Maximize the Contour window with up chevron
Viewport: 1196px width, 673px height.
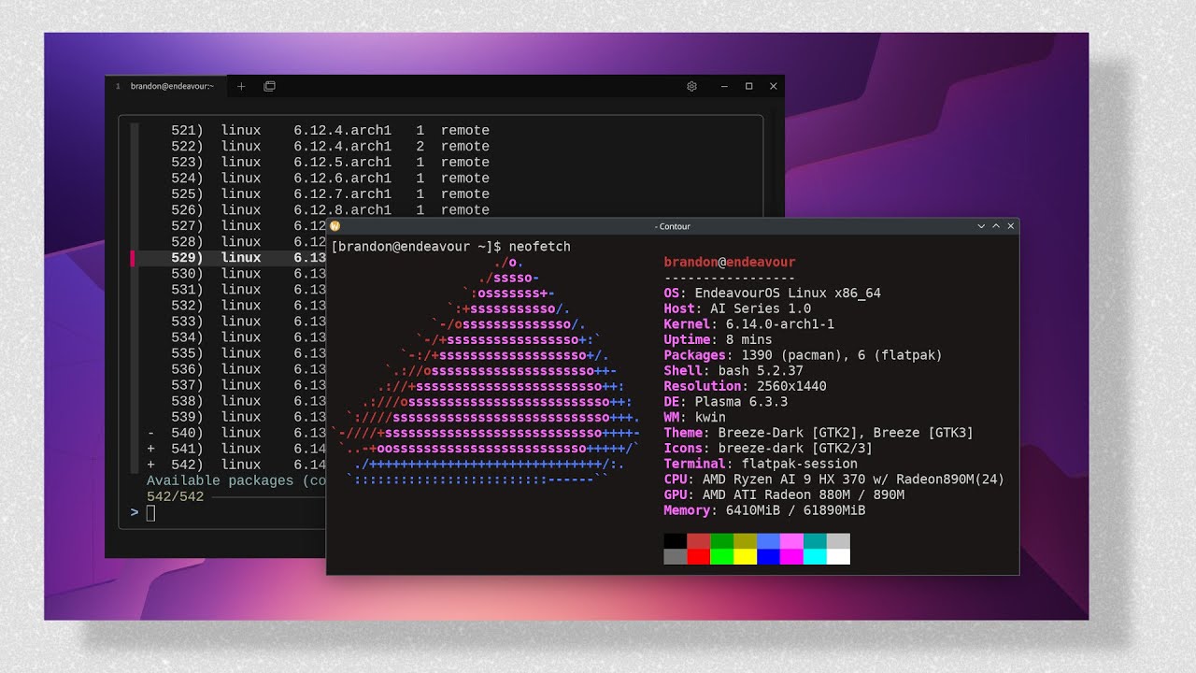click(996, 226)
